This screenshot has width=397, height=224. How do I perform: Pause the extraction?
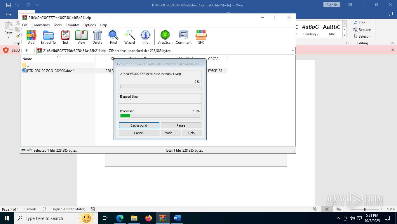coord(181,125)
